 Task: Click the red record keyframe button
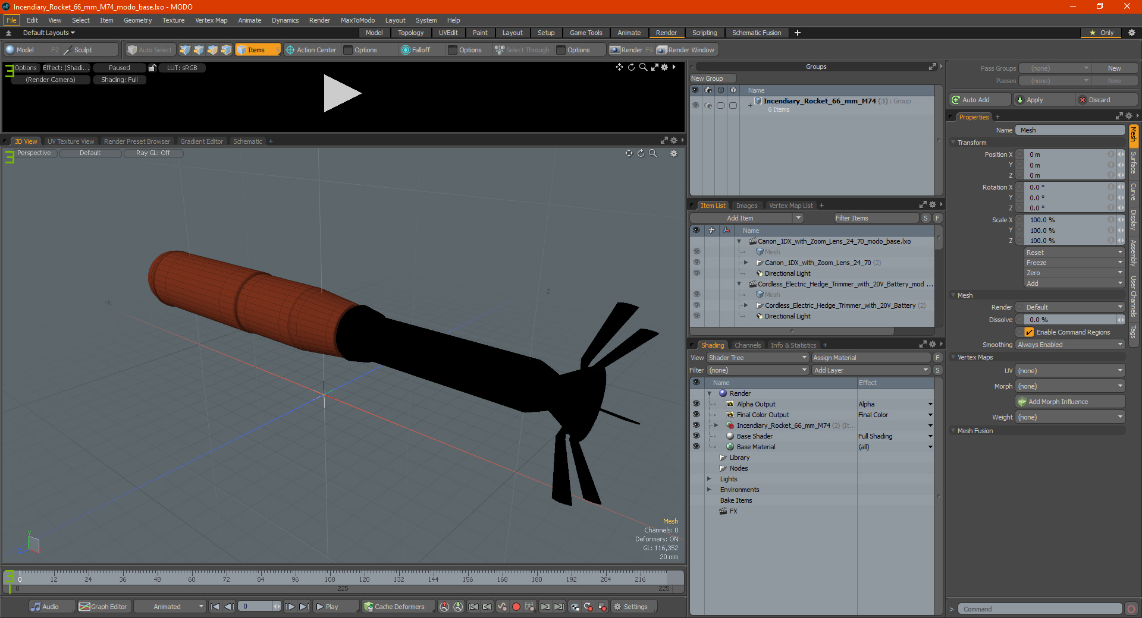[x=516, y=607]
